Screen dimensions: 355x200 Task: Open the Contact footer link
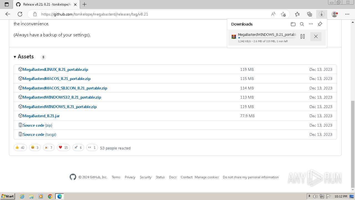[x=187, y=177]
